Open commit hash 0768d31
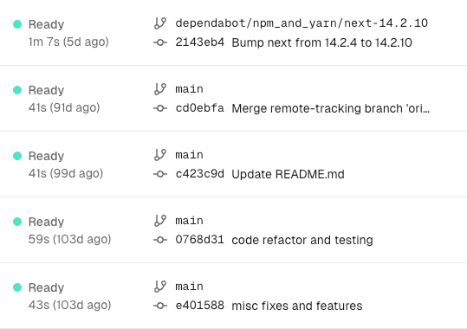 [199, 240]
